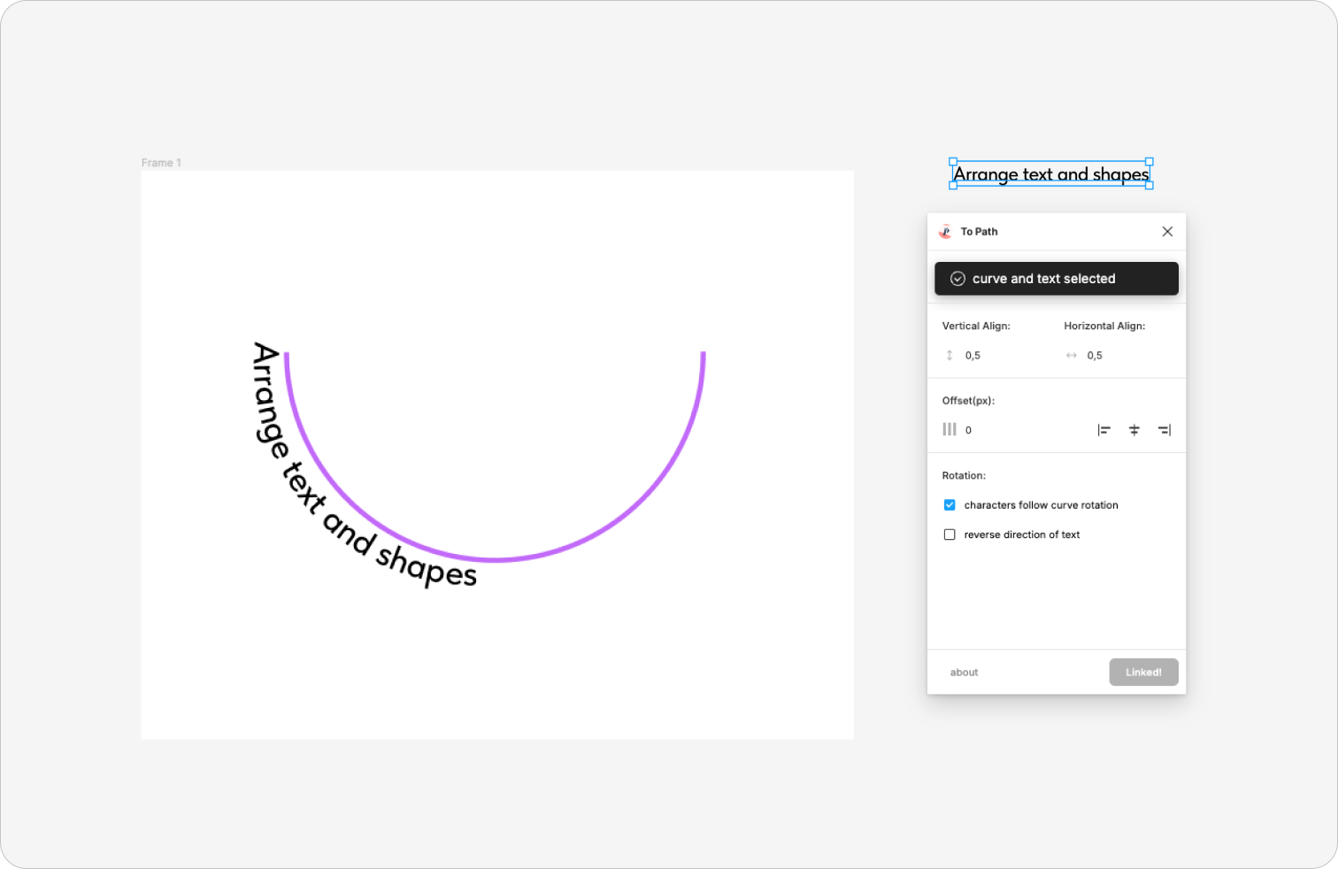
Task: Click the Horizontal Align value field
Action: (1094, 355)
